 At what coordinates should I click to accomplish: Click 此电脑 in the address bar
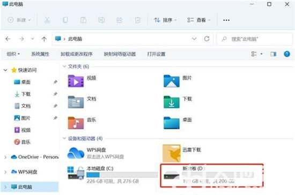pyautogui.click(x=75, y=39)
